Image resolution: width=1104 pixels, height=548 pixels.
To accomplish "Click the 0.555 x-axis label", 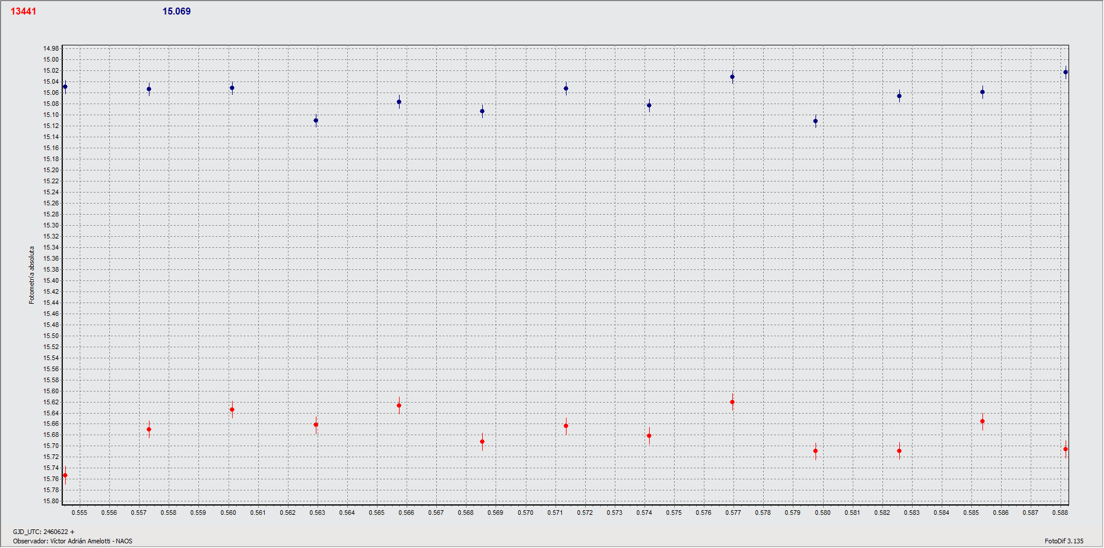I will [80, 513].
